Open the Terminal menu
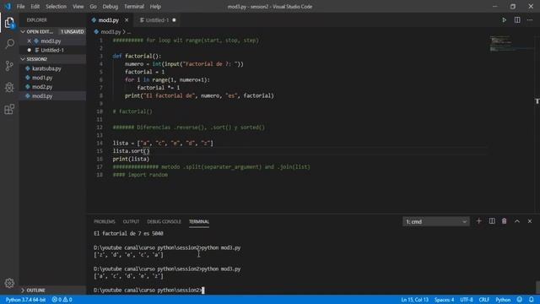 point(134,7)
